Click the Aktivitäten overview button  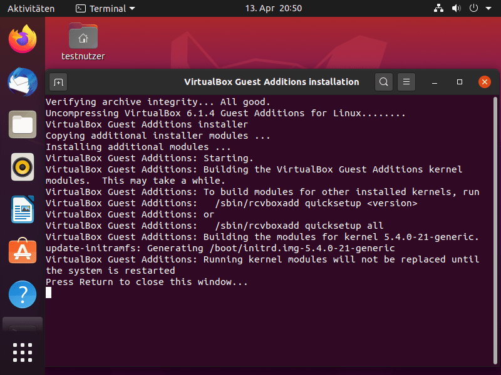(31, 9)
